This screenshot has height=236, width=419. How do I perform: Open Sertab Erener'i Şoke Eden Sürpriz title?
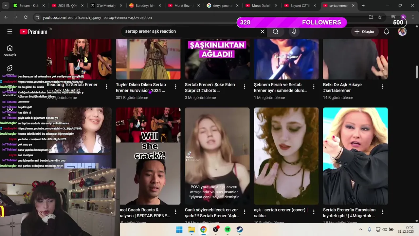coord(210,88)
